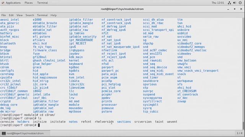Select the taskbar root@linperf terminal entry
This screenshot has width=245, height=137.
point(25,133)
